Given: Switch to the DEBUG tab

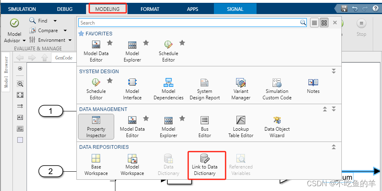Looking at the screenshot, I should point(65,9).
